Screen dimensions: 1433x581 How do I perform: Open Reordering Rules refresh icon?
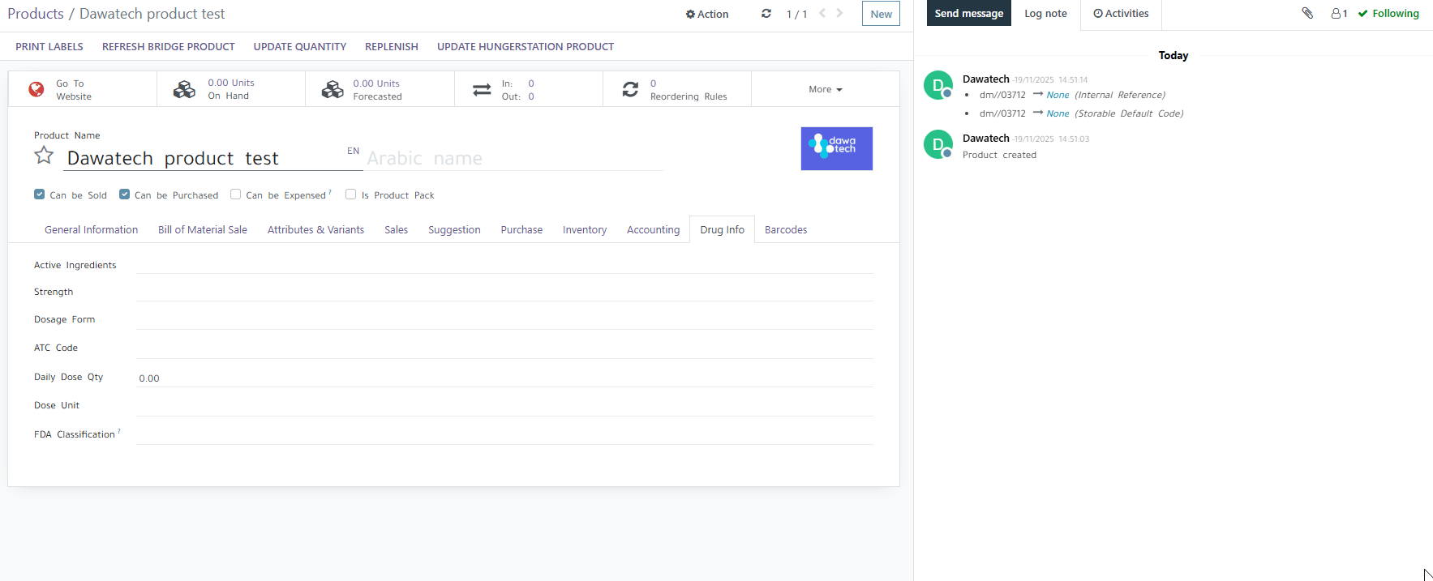pos(630,89)
